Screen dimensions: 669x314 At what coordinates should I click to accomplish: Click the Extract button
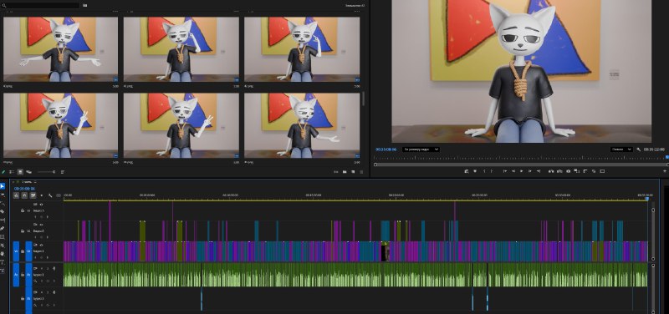click(559, 171)
